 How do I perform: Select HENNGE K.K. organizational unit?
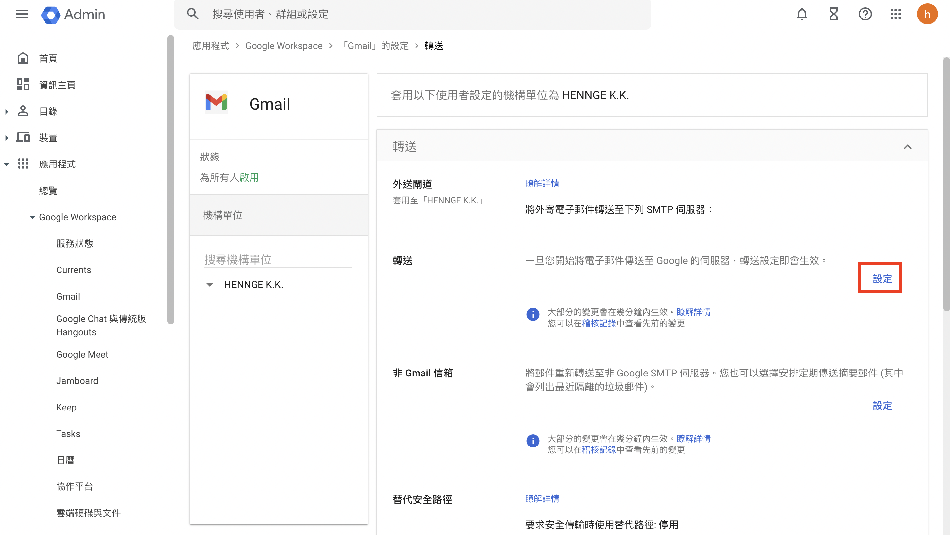253,284
